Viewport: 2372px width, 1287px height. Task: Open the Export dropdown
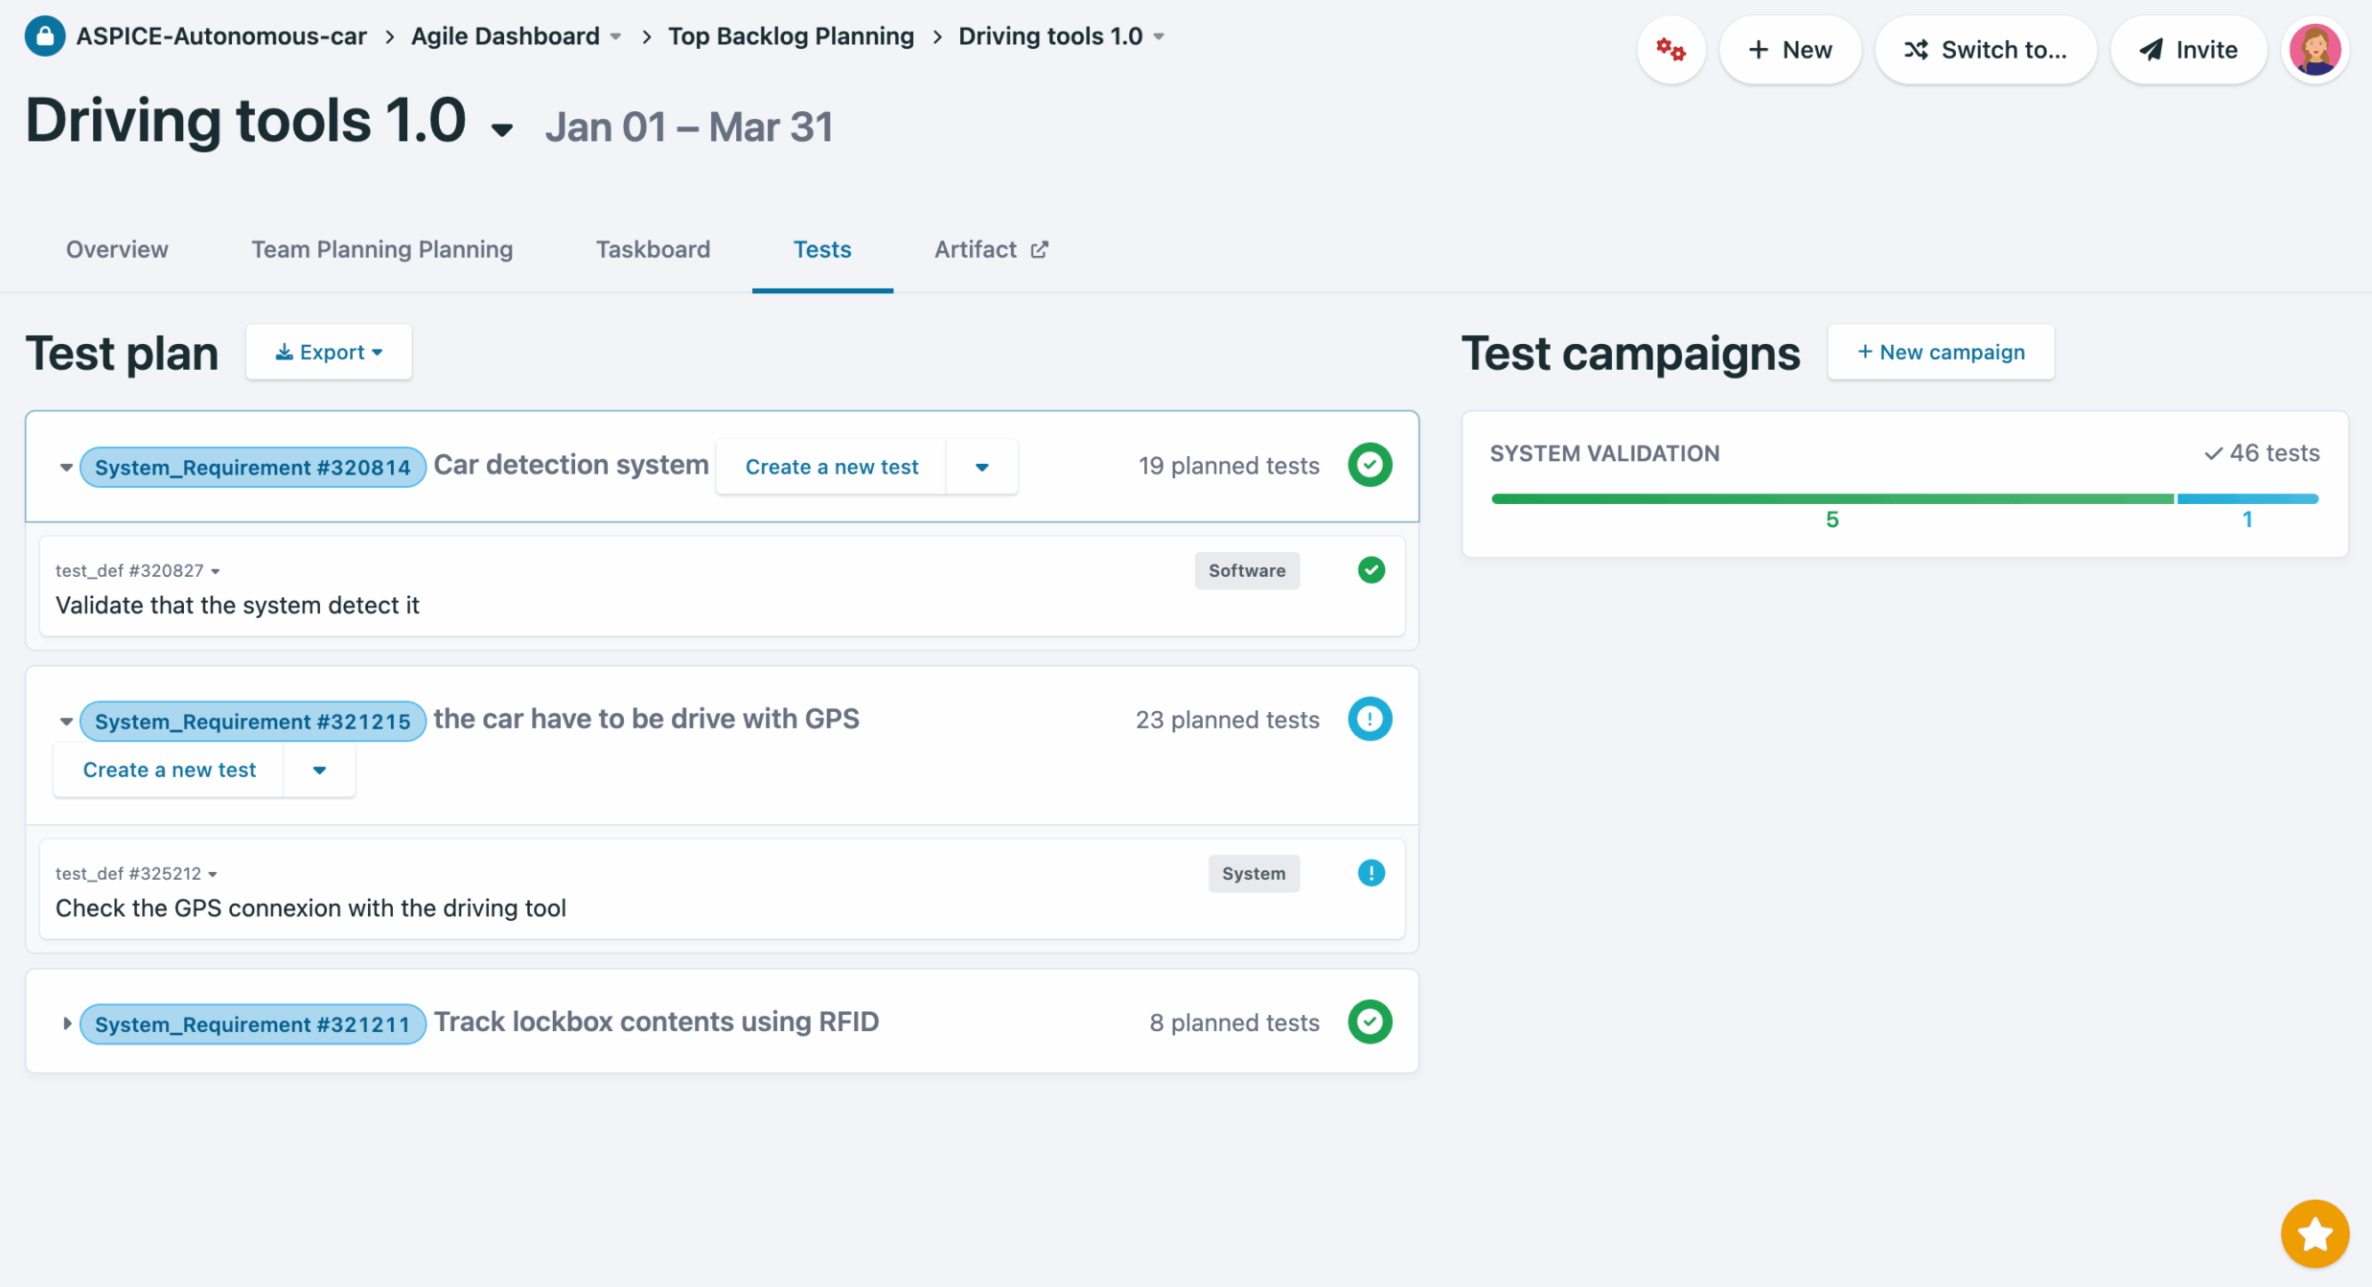(x=329, y=353)
